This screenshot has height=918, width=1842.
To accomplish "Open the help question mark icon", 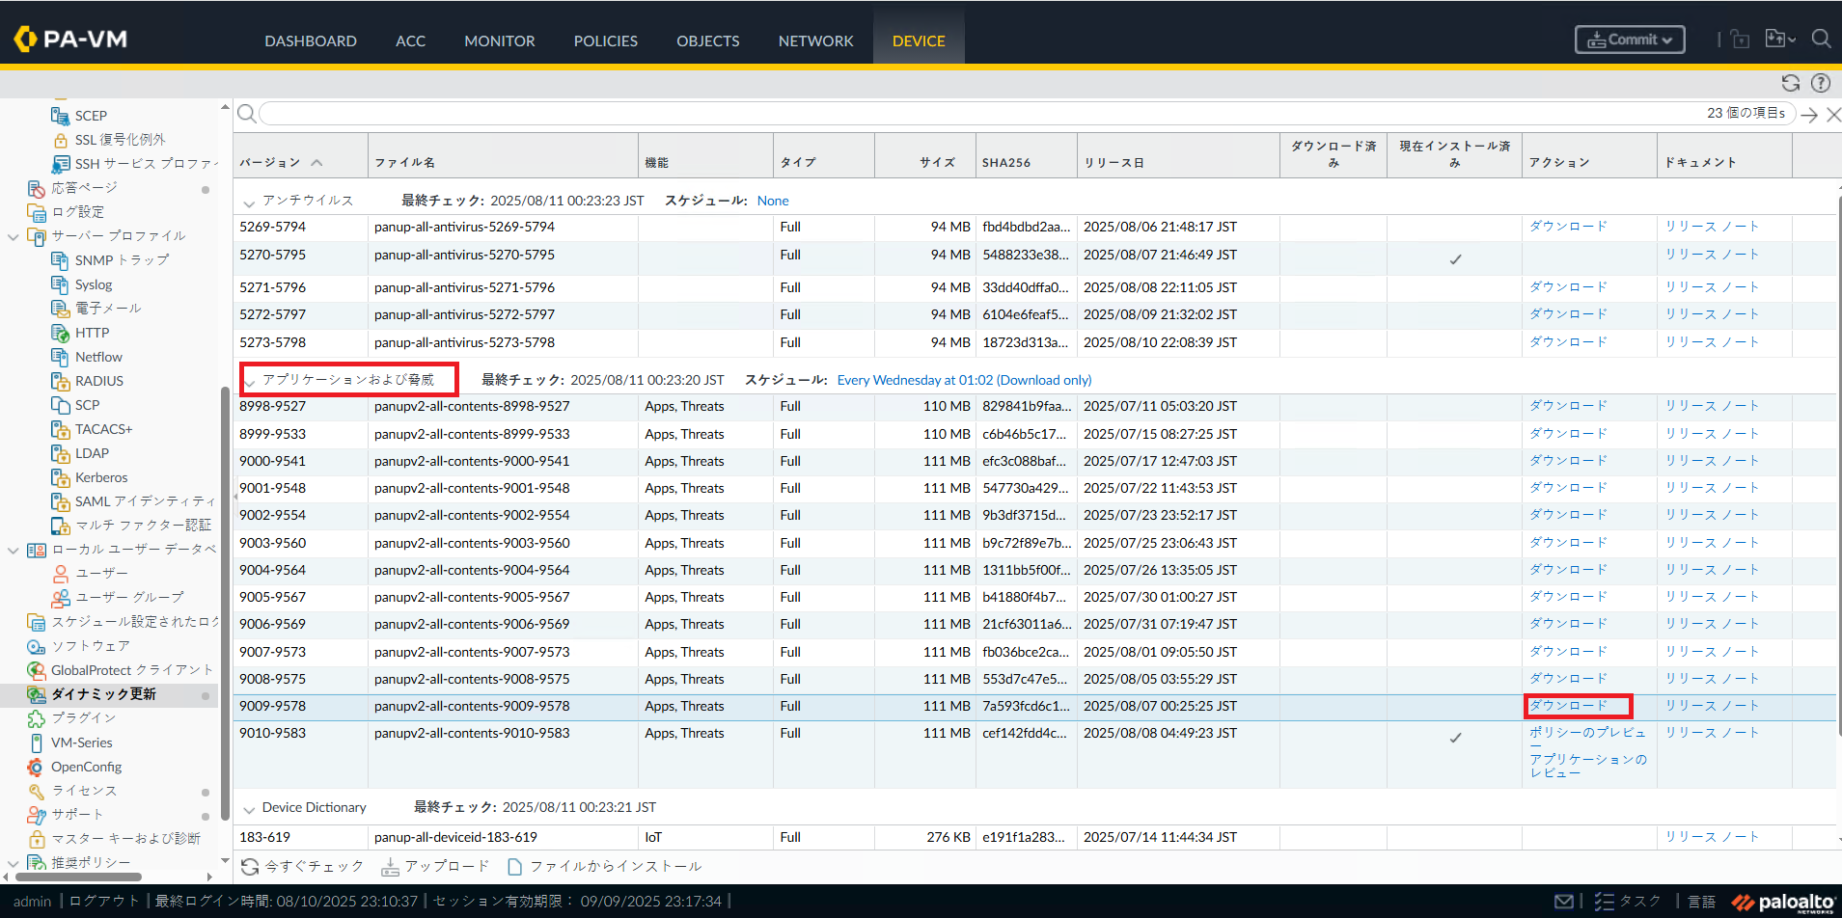I will 1821,83.
